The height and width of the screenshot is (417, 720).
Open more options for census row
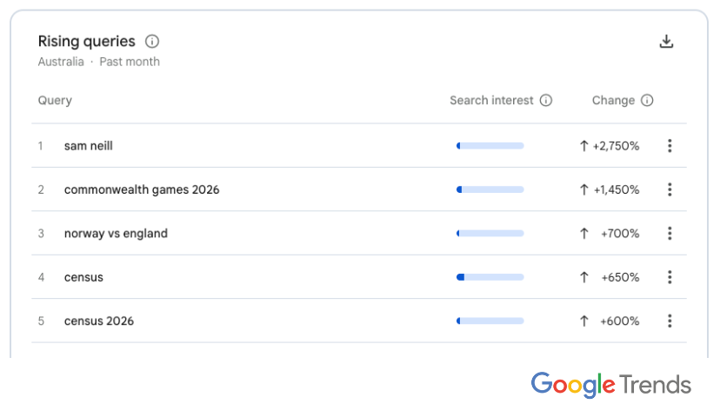[670, 277]
